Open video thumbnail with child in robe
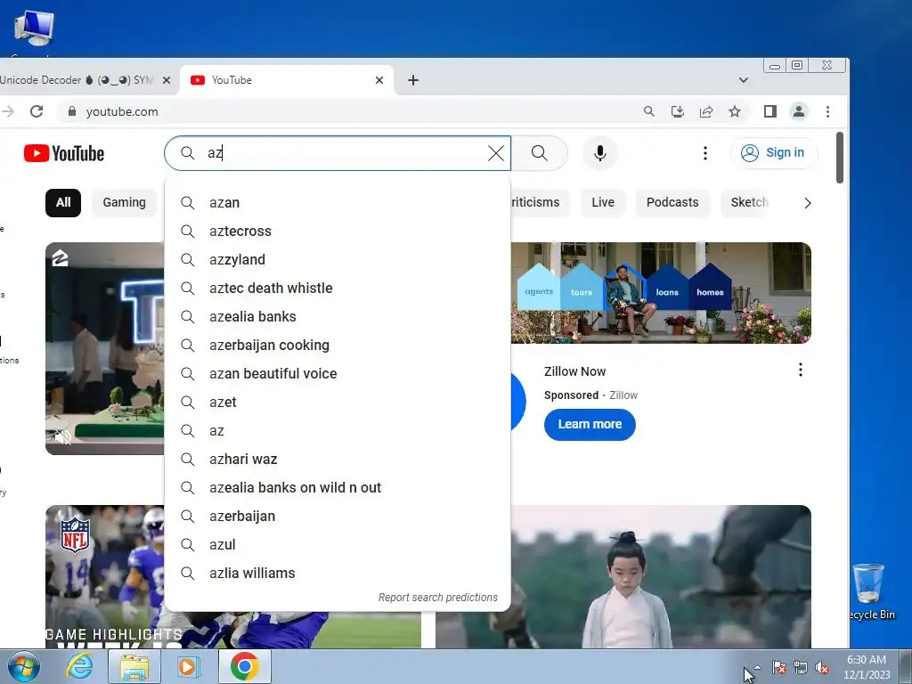Image resolution: width=912 pixels, height=684 pixels. click(x=661, y=577)
